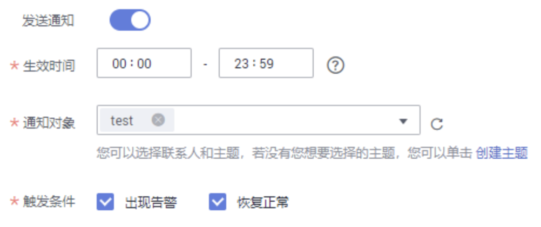This screenshot has width=541, height=227.
Task: Expand the 通知对象 dropdown arrow
Action: point(403,120)
